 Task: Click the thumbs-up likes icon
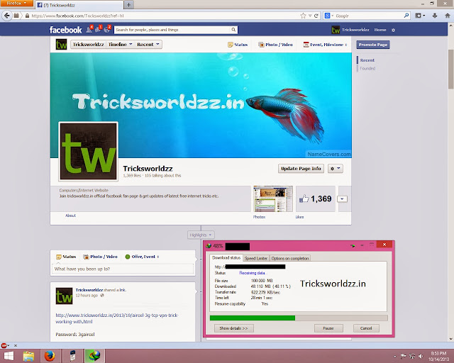[304, 199]
